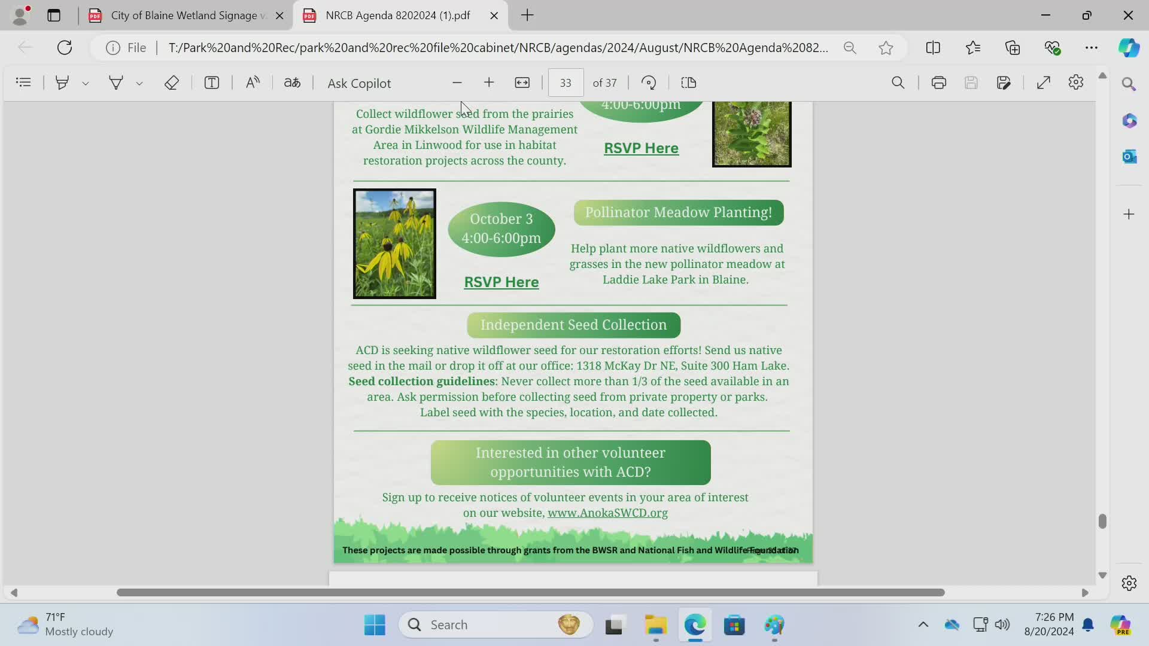Click the Read aloud icon
Screen dimensions: 1149x646
(x=253, y=83)
